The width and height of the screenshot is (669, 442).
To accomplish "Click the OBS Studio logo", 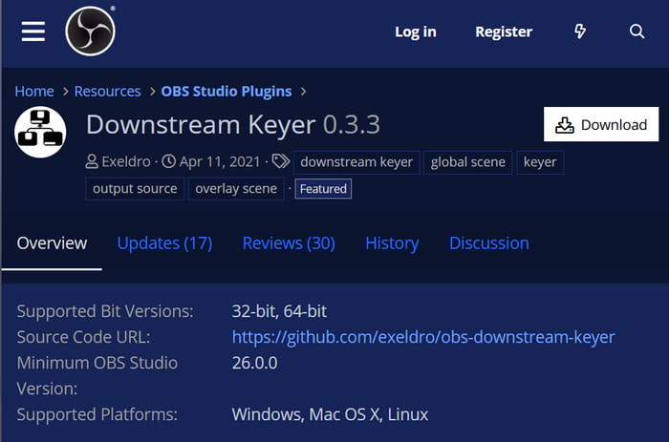I will tap(90, 32).
